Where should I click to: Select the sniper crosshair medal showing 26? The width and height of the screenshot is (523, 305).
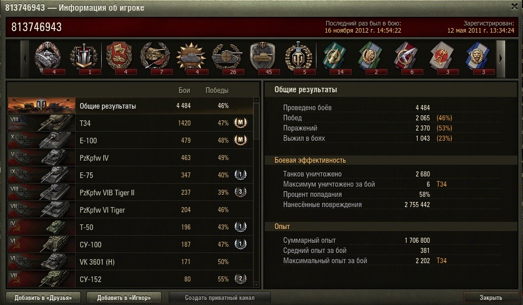tap(227, 57)
